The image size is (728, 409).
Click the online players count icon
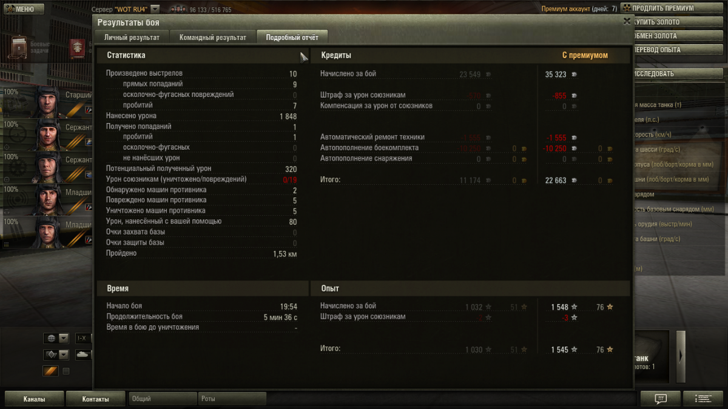pyautogui.click(x=177, y=9)
